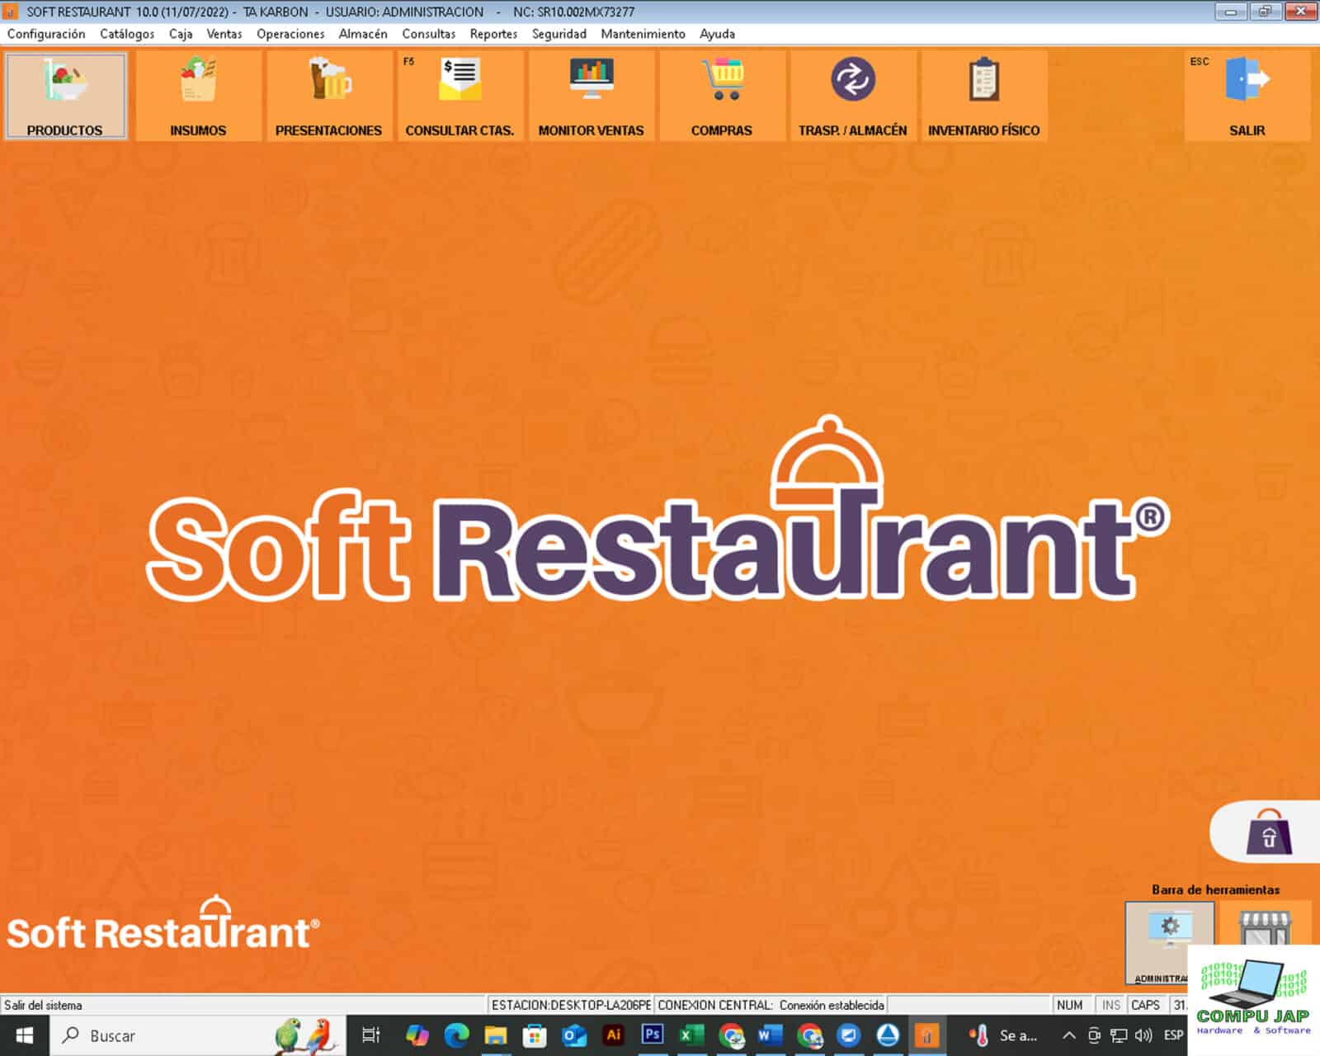Viewport: 1320px width, 1056px height.
Task: Launch Adobe Photoshop from the taskbar
Action: pos(653,1035)
